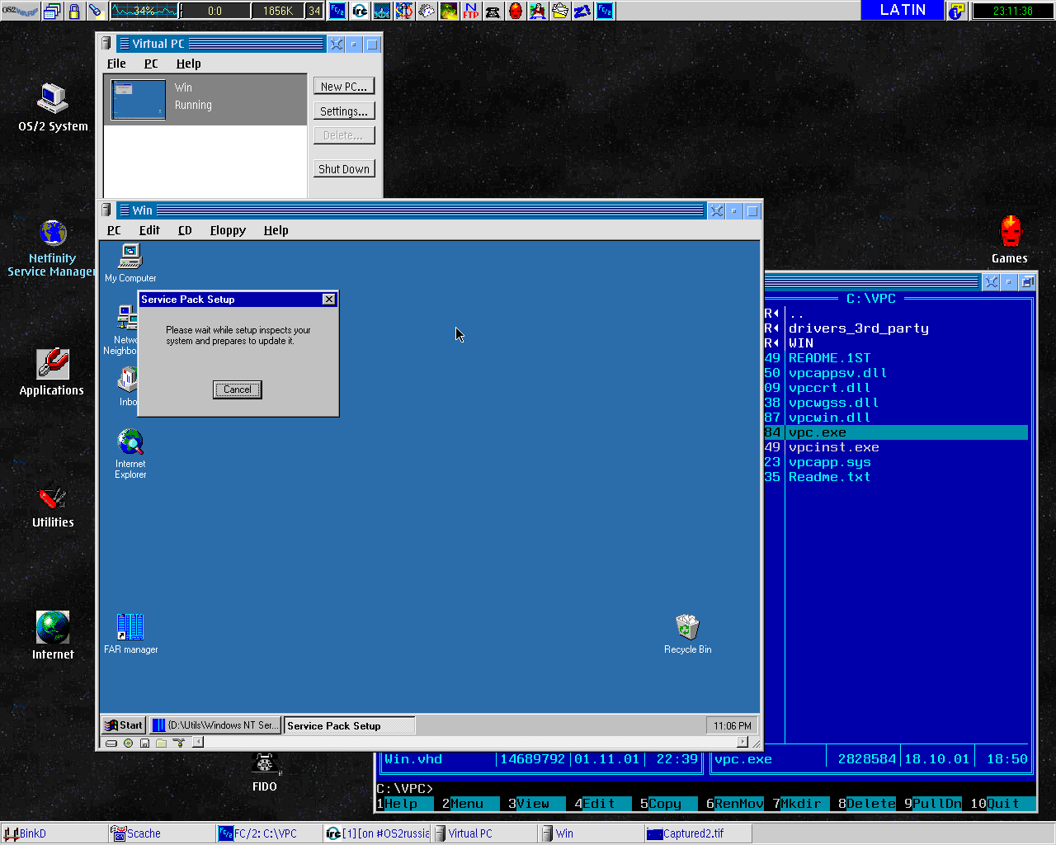Image resolution: width=1056 pixels, height=845 pixels.
Task: Switch to FC/2: C:\VPC task bar entry
Action: point(269,833)
